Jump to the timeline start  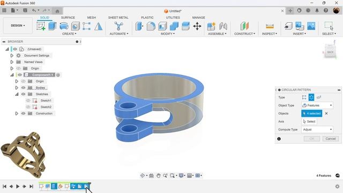pos(4,187)
